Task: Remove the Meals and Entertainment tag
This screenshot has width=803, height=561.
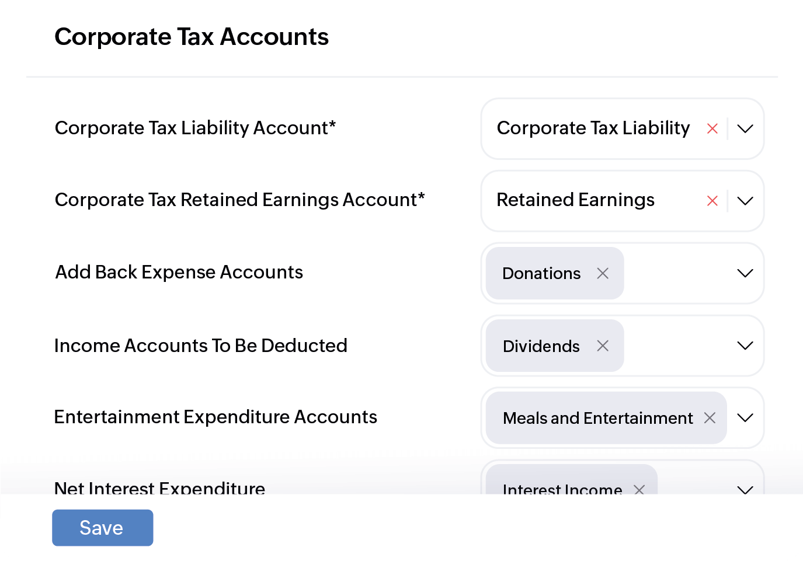Action: [710, 418]
